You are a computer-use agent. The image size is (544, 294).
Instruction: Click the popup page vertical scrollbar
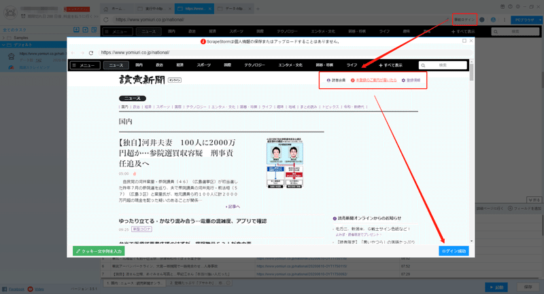click(x=471, y=71)
